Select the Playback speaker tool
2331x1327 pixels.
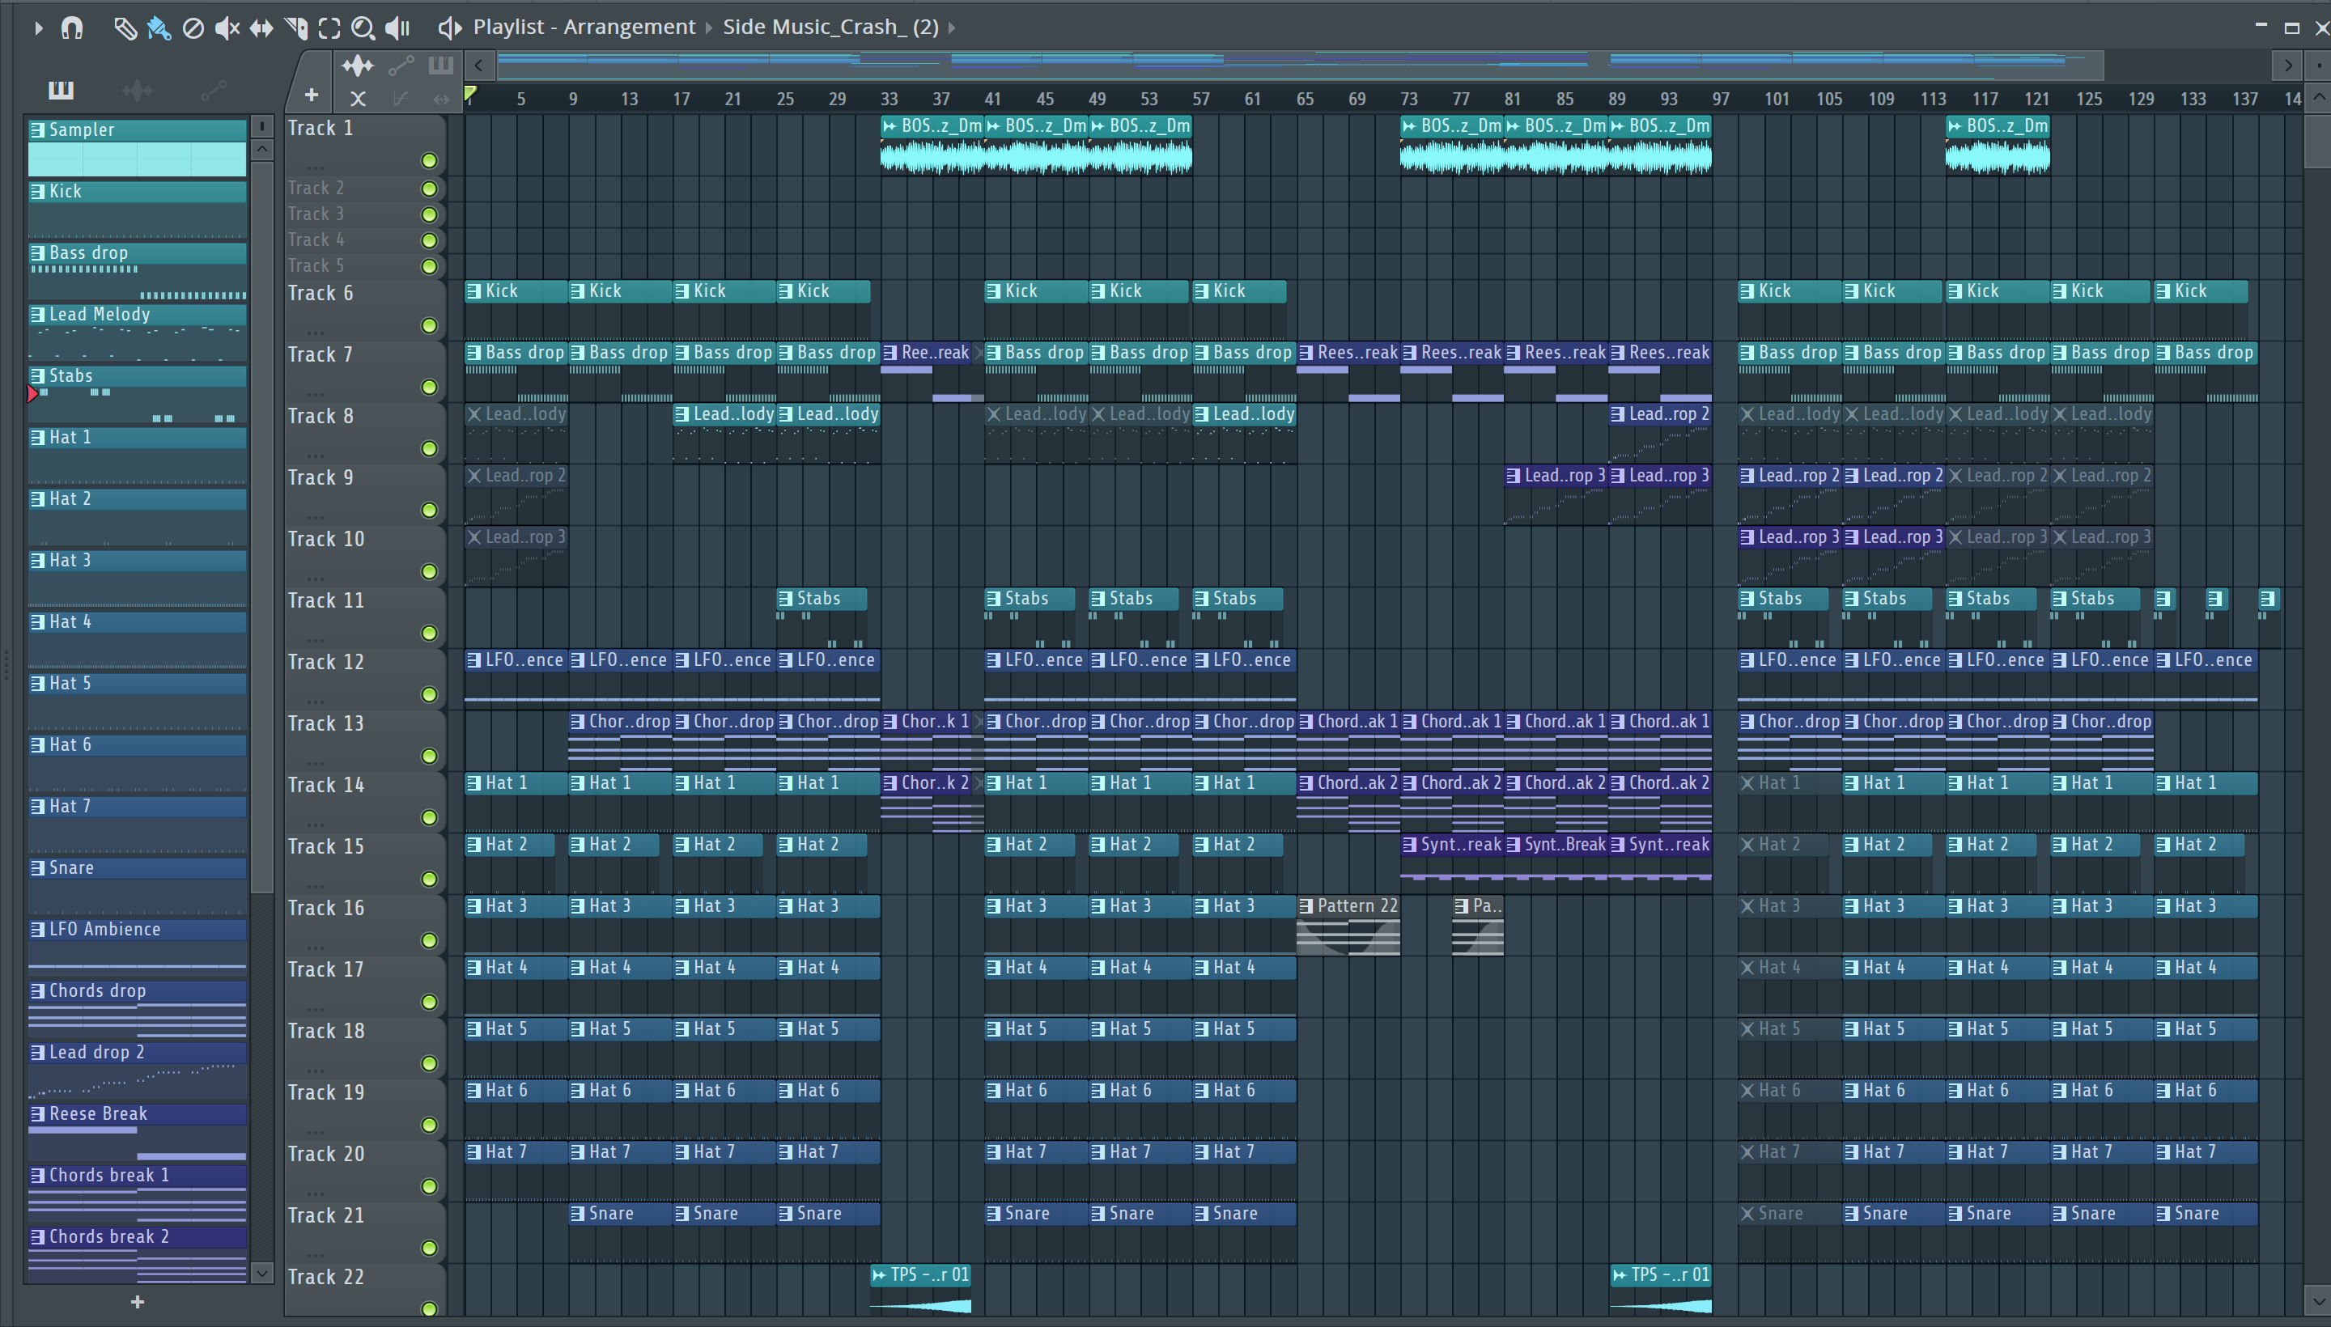click(397, 28)
